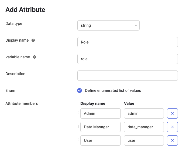Click the help icon beside Variable name
183x148 pixels.
(34, 57)
